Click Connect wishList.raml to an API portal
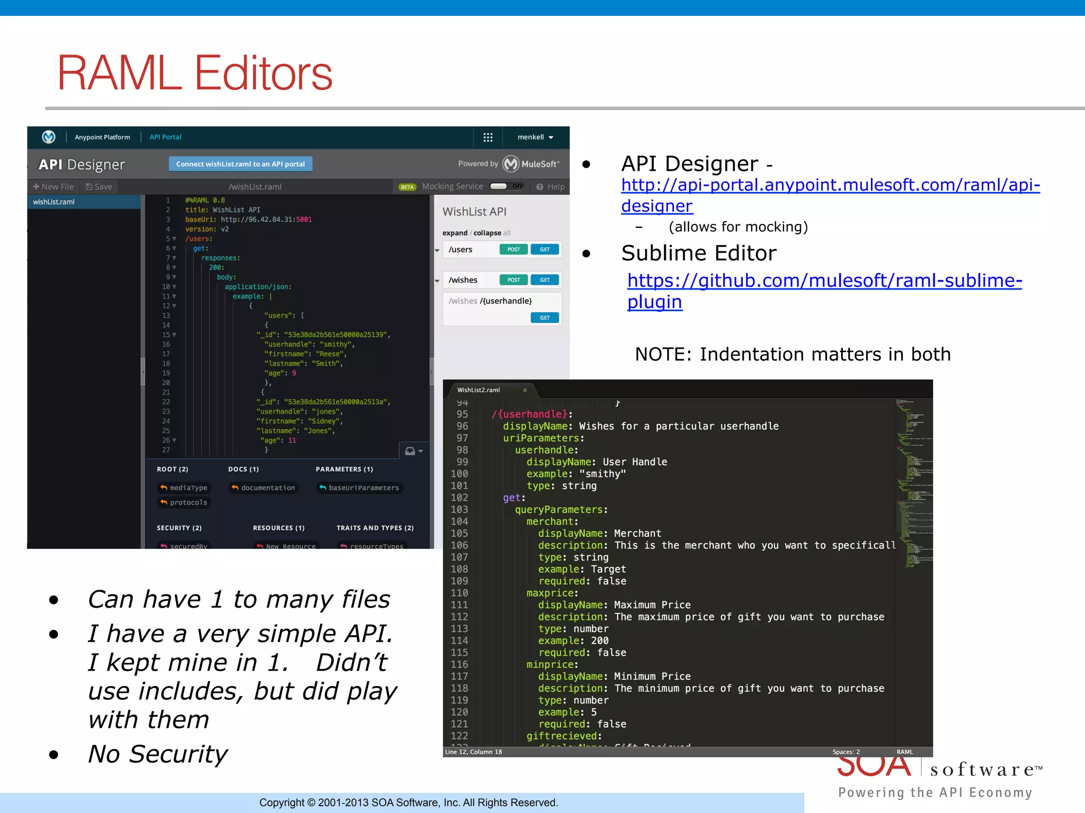1085x813 pixels. 241,164
